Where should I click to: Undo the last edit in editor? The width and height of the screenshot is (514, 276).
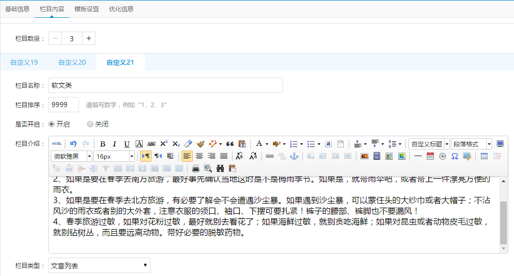point(73,144)
